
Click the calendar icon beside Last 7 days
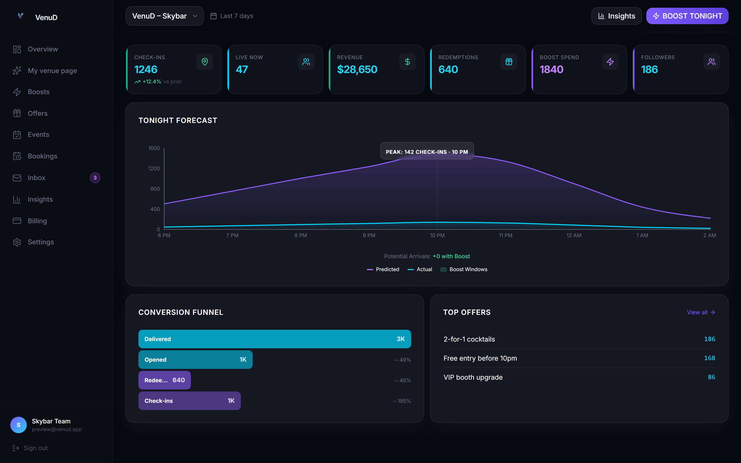pyautogui.click(x=213, y=16)
